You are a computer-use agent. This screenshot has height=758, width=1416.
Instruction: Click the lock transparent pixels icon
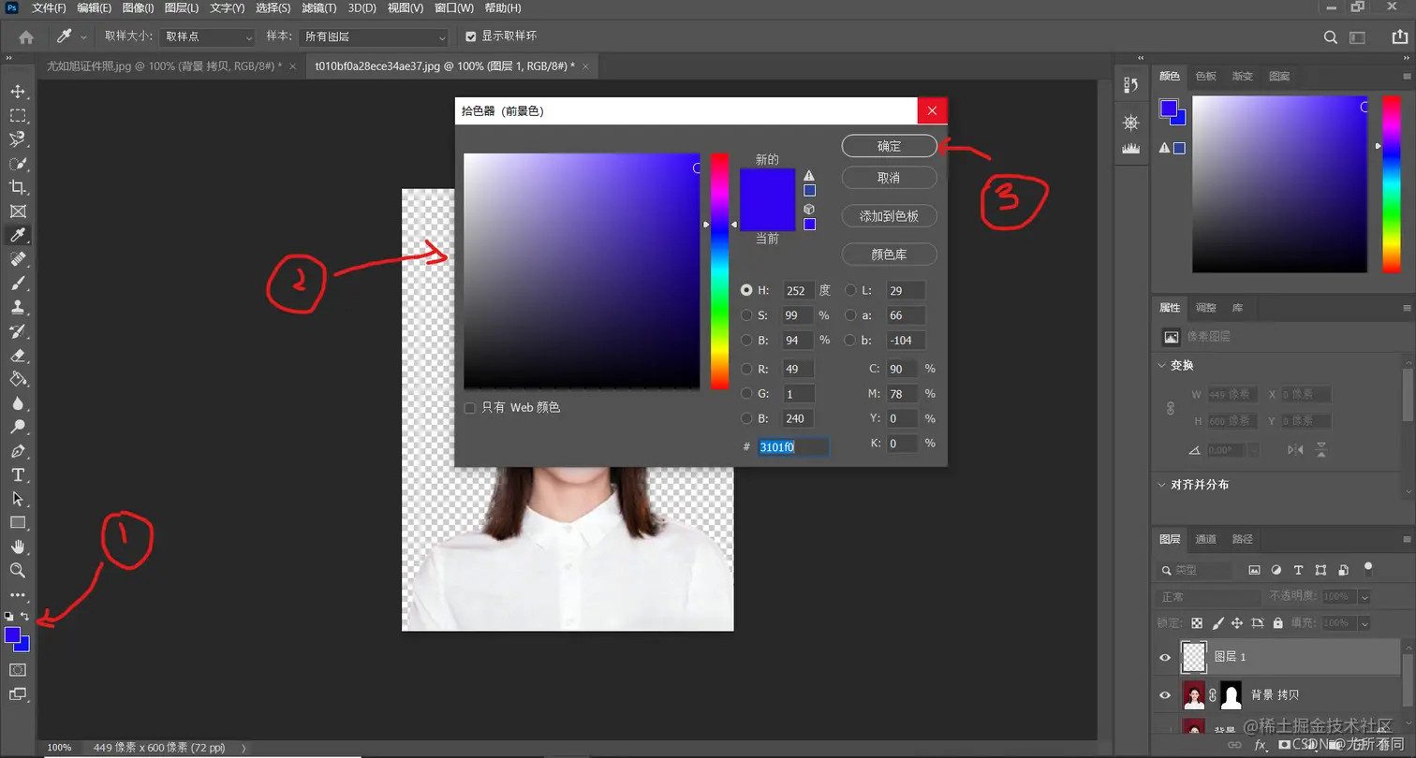click(1197, 623)
